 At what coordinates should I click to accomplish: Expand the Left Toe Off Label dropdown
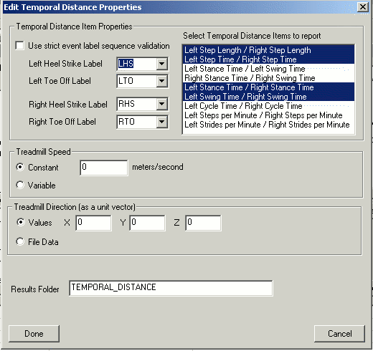point(162,81)
